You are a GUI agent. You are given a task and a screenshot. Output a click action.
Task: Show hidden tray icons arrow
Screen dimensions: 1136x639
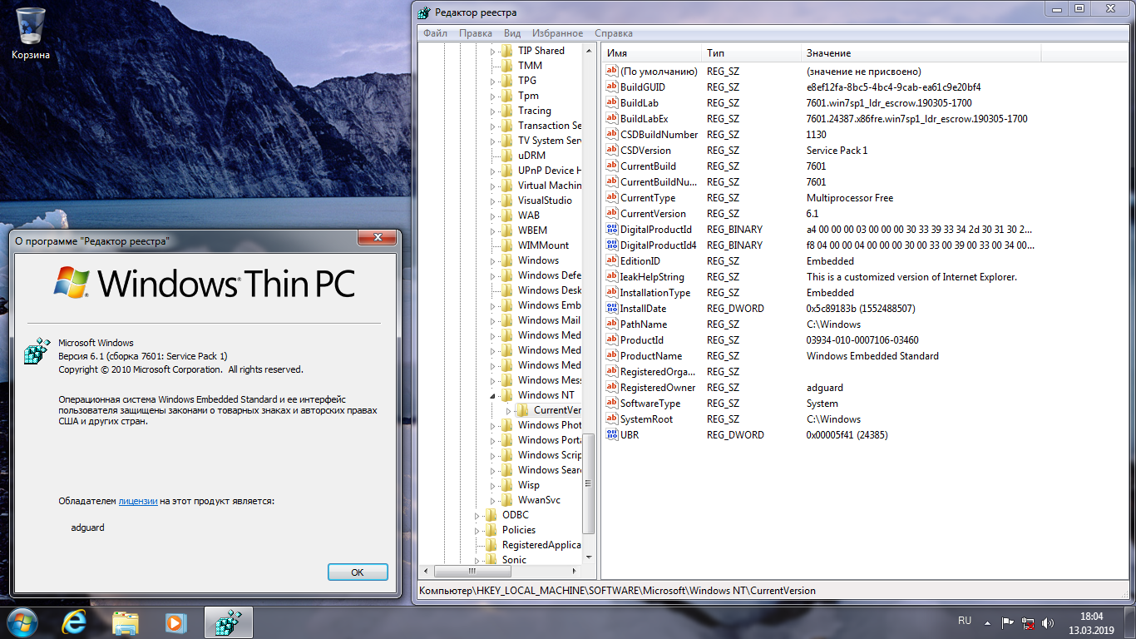pyautogui.click(x=987, y=622)
